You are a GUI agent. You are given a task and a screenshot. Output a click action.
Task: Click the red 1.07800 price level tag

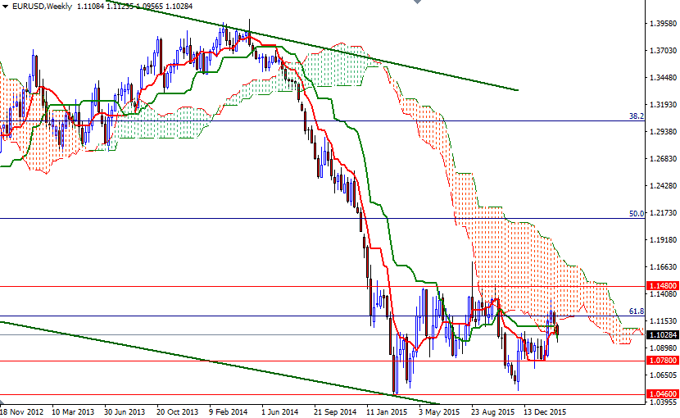coord(662,361)
